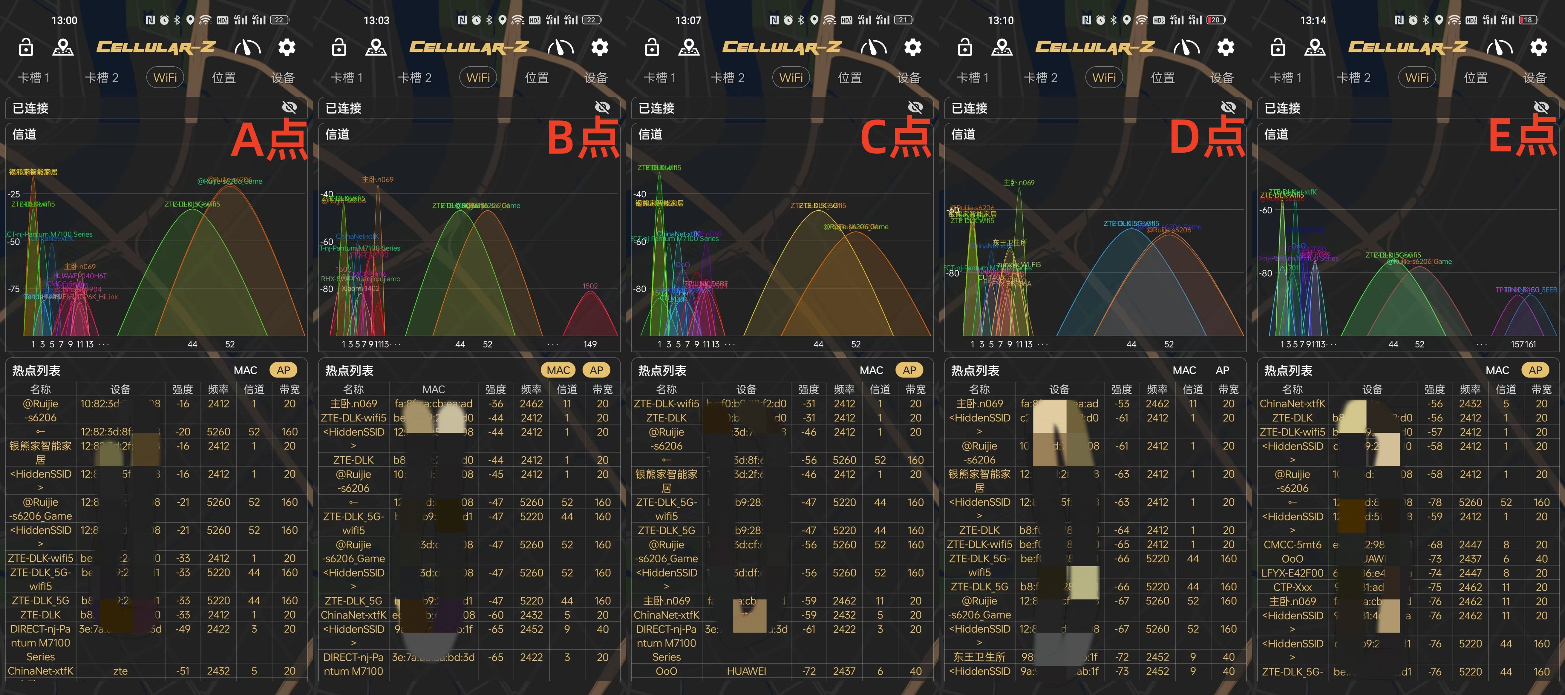Tap the lock icon in the 13:03 screen

(339, 47)
